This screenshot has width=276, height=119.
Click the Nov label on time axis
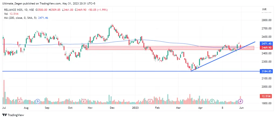90,108
